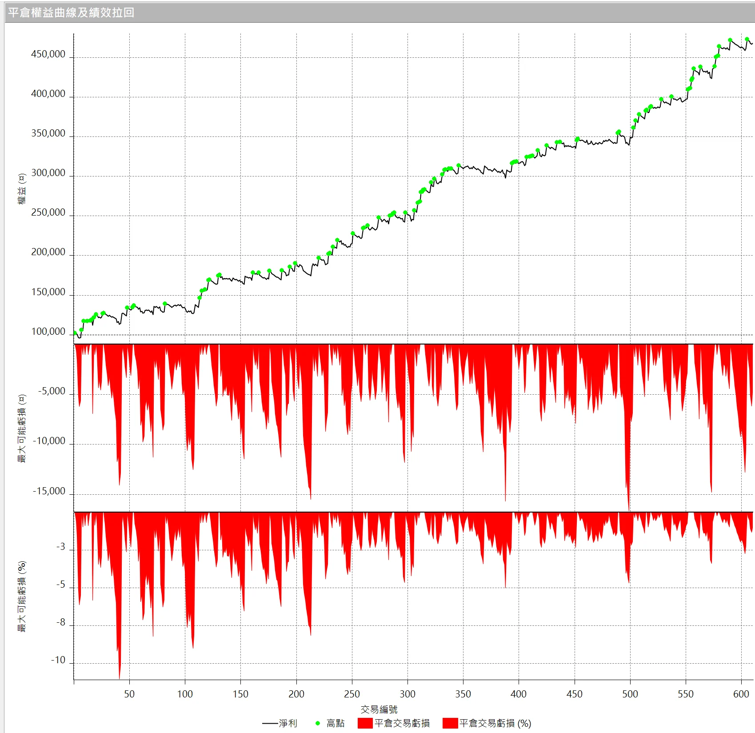Click the 平倉交易虧損 legend text

402,723
